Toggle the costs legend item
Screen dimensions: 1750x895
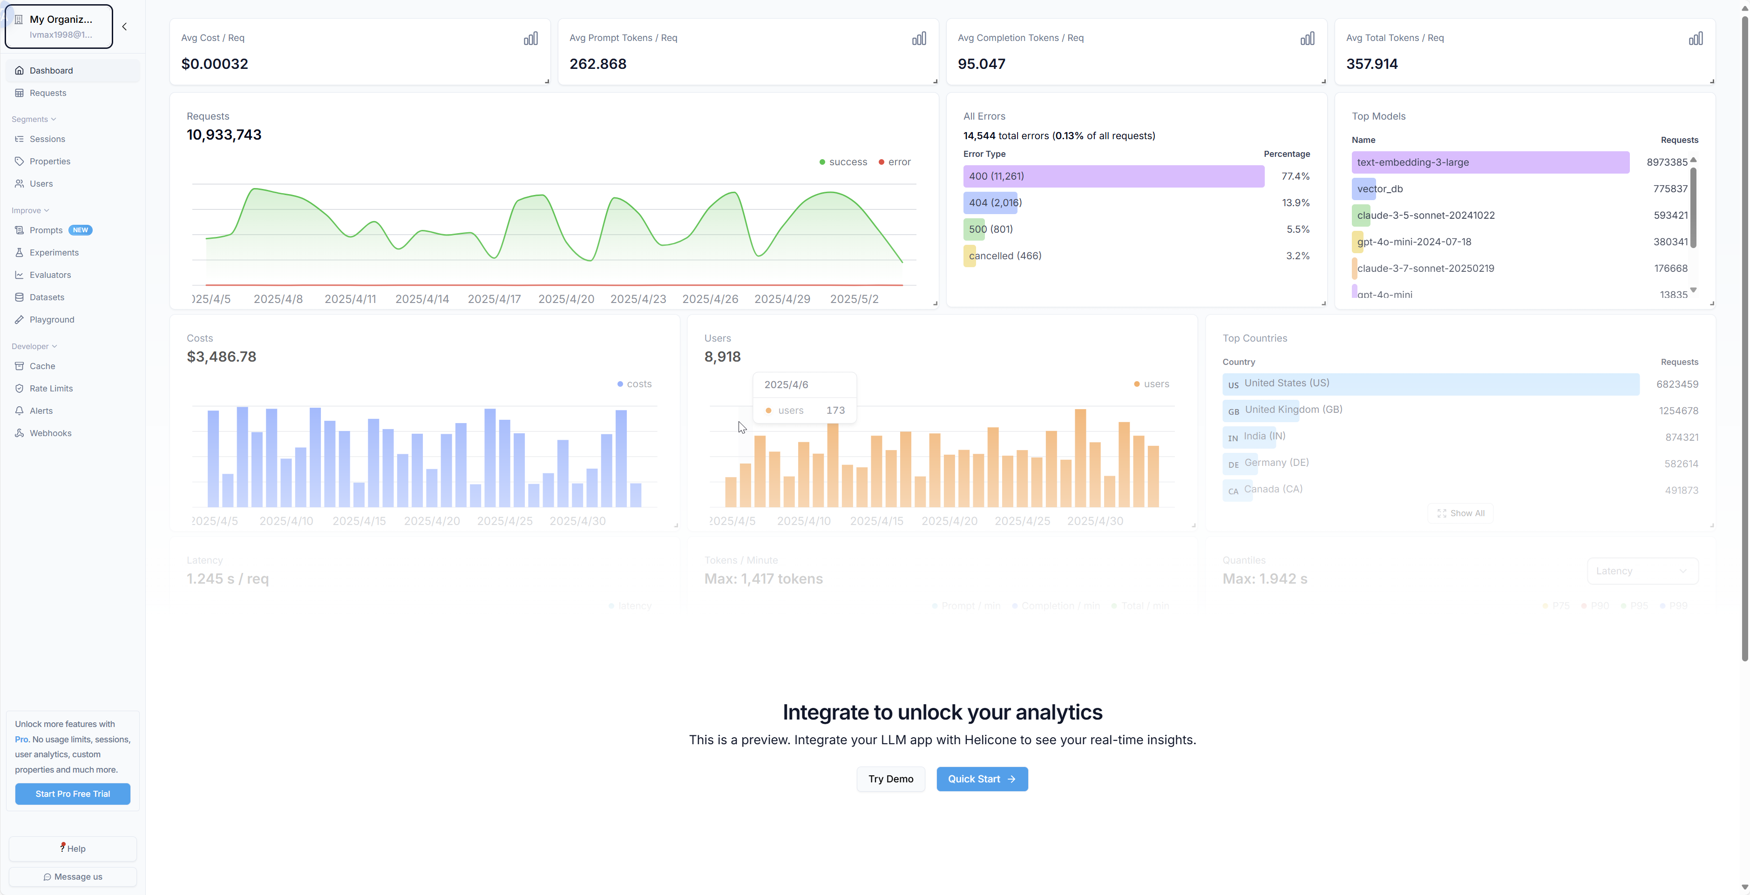point(634,384)
